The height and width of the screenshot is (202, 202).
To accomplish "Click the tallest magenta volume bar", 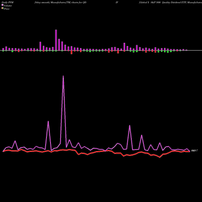I will pos(56,40).
